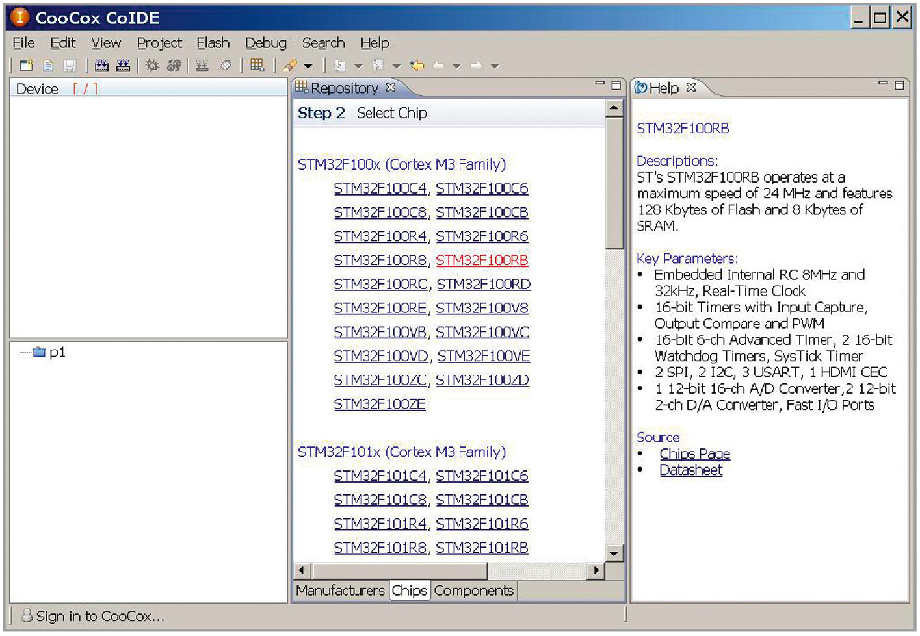This screenshot has width=920, height=636.
Task: Open the Datasheet link in Help
Action: (x=690, y=470)
